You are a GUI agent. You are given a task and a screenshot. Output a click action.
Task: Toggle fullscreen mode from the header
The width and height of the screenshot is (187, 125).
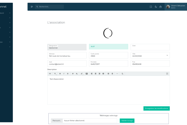click(151, 7)
